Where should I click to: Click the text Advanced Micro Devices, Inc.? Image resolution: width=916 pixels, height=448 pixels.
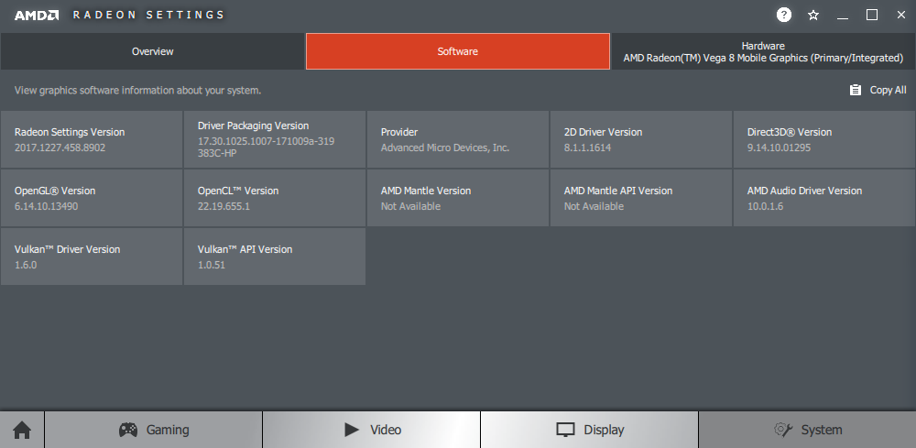click(x=445, y=148)
